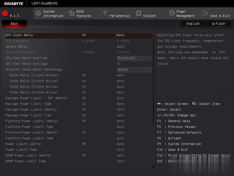Click the English language button
Image resolution: width=234 pixels, height=176 pixels.
(193, 23)
